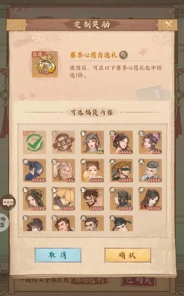This screenshot has width=184, height=296.
Task: Click the 确认 confirm button
Action: 128,255
